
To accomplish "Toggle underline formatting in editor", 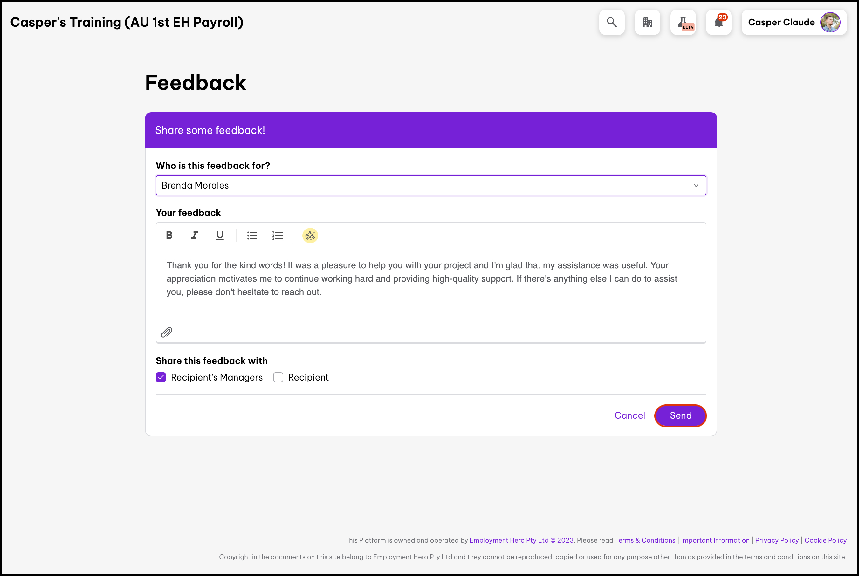I will click(x=220, y=236).
